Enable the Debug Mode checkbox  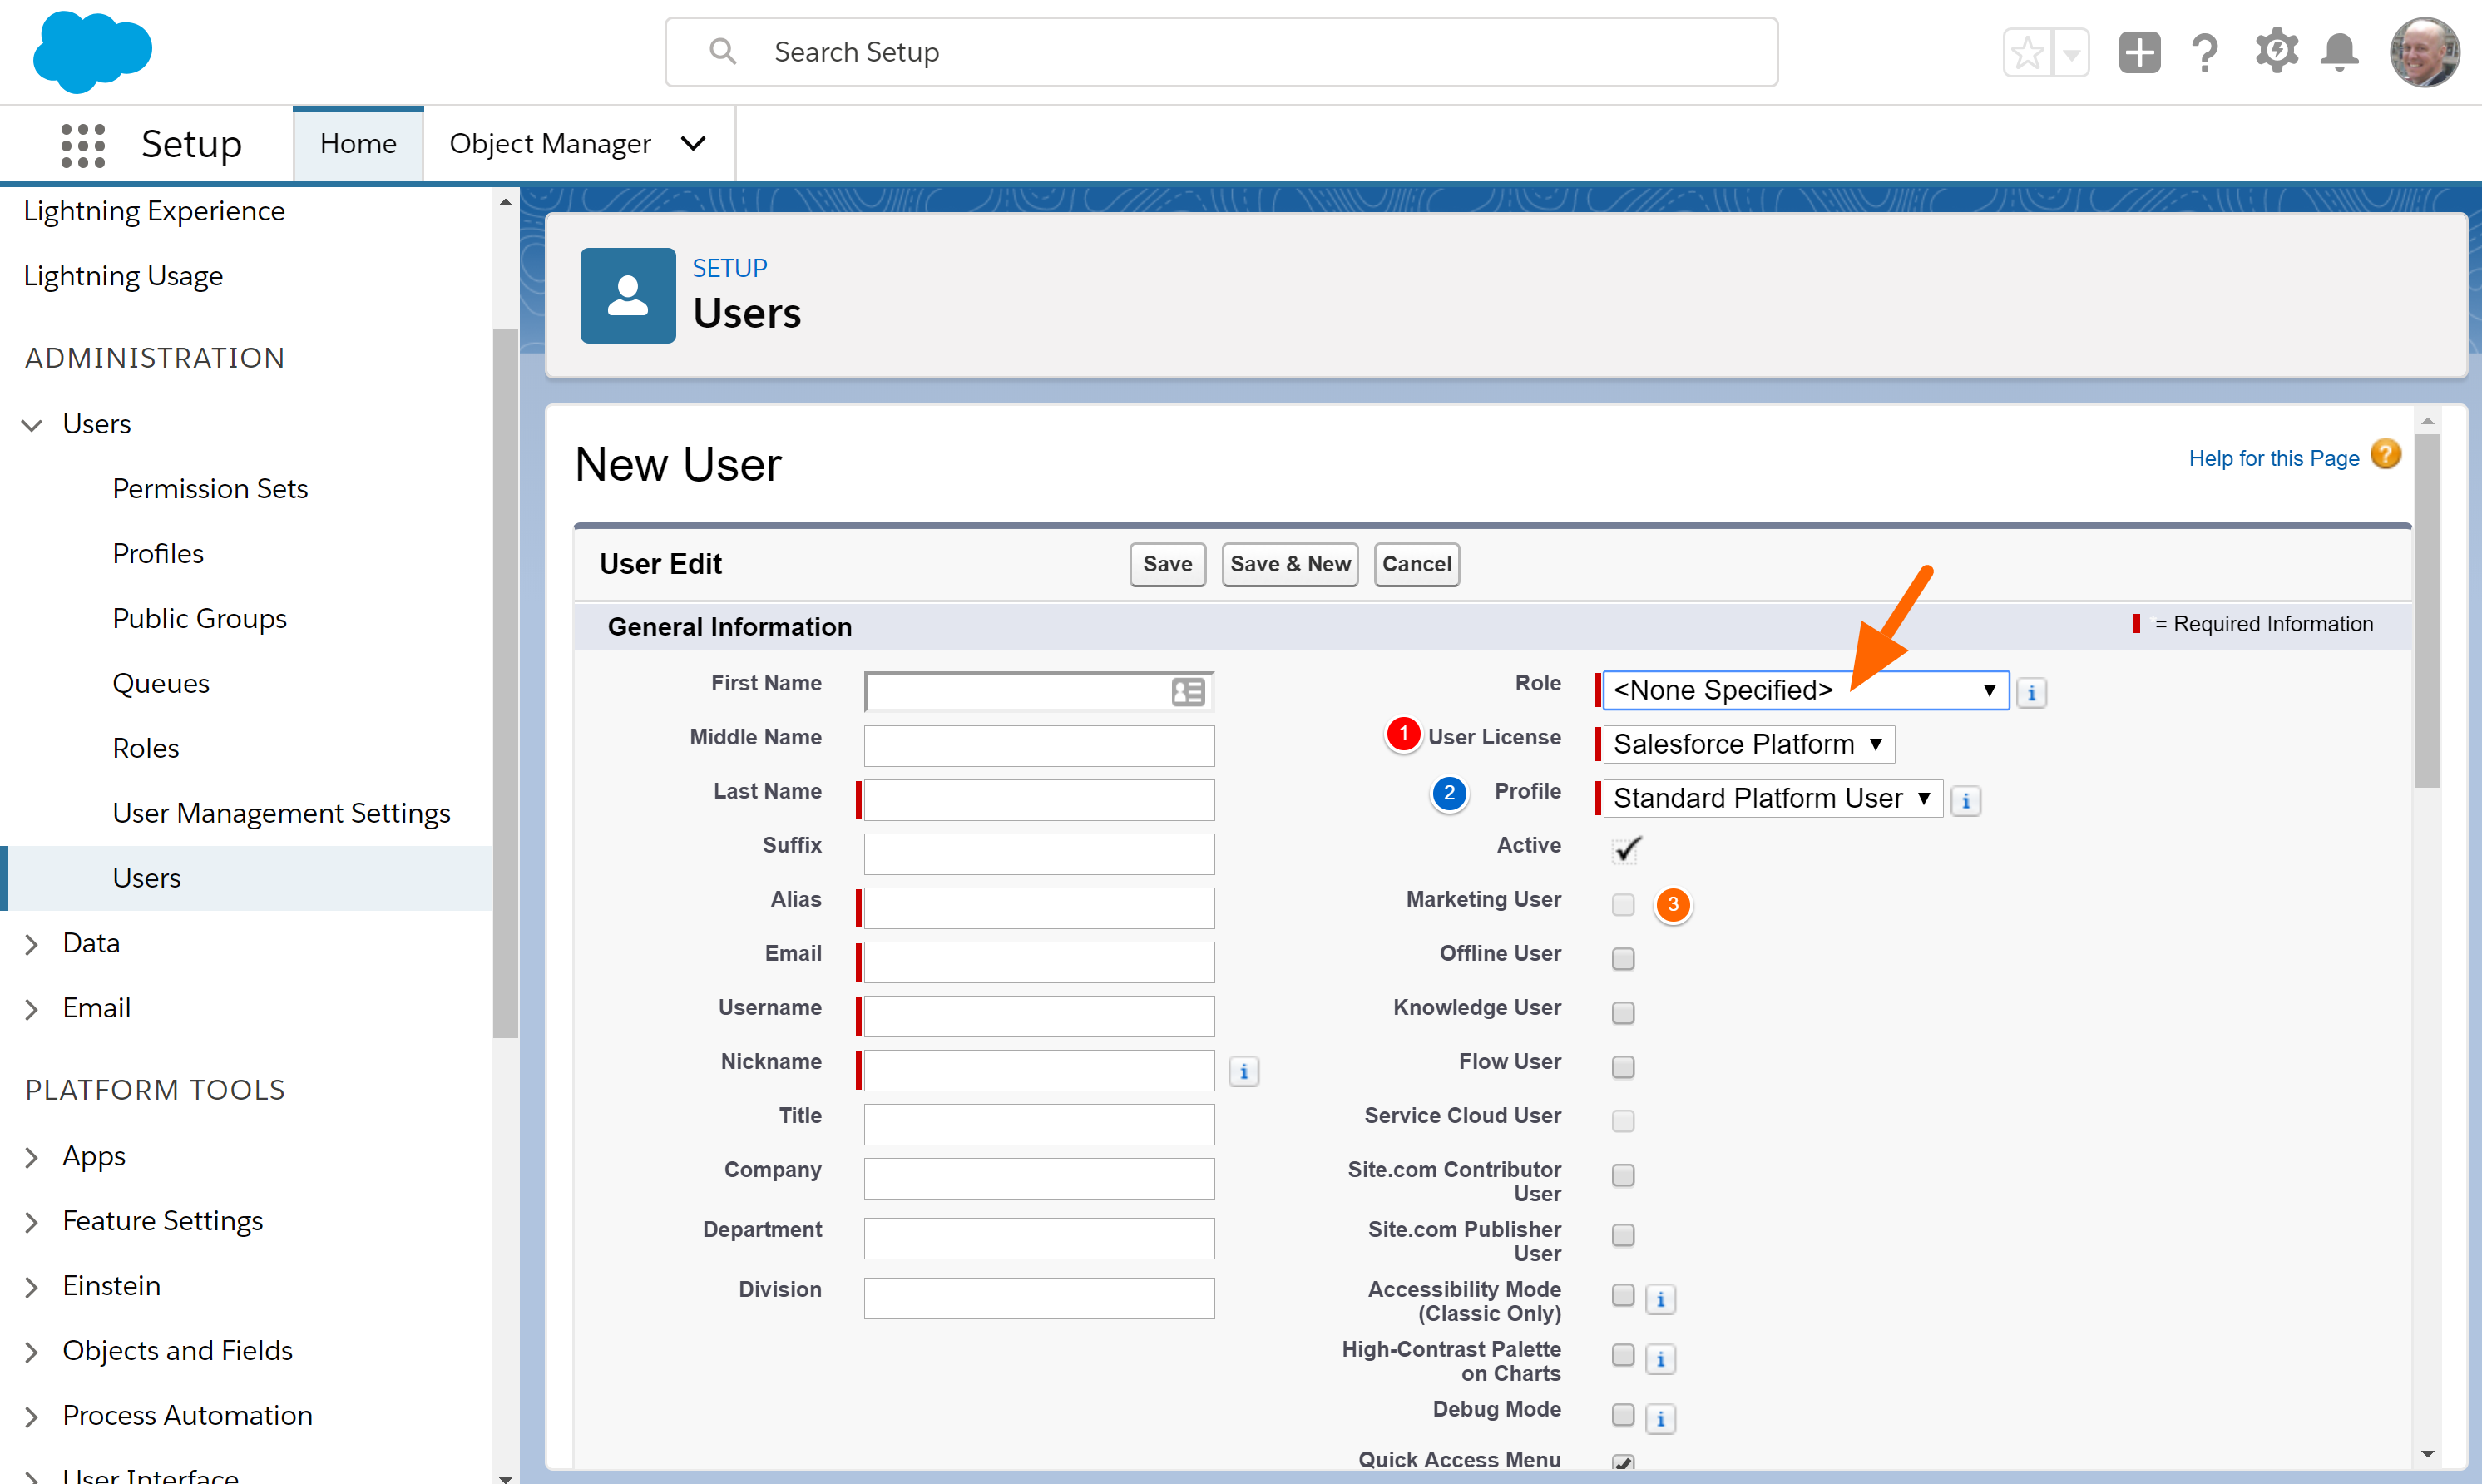coord(1624,1415)
